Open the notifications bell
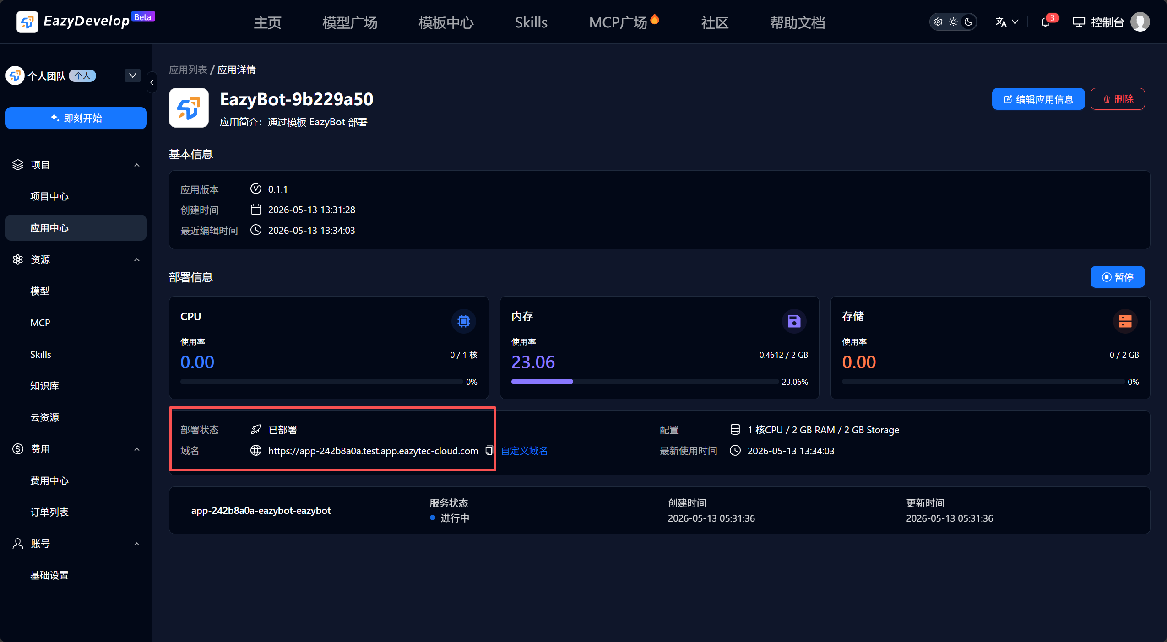Viewport: 1167px width, 642px height. [x=1046, y=22]
